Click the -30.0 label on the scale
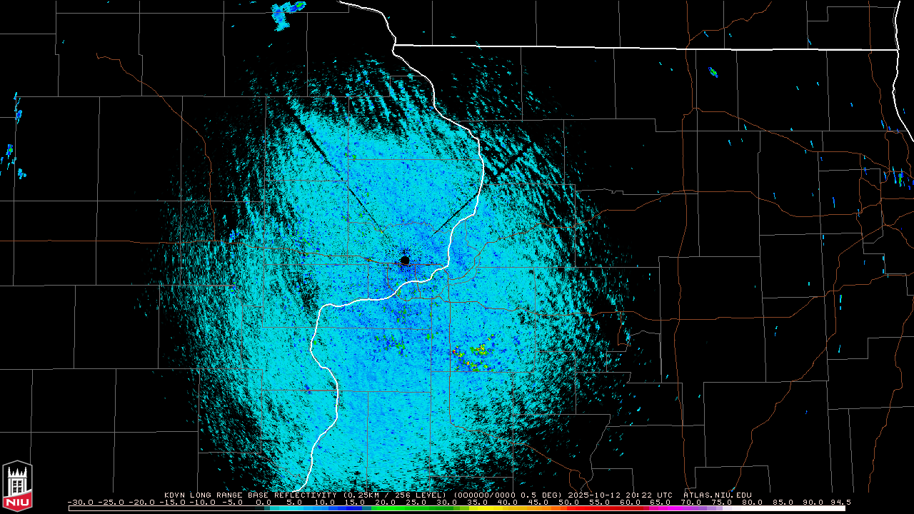914x514 pixels. coord(81,502)
